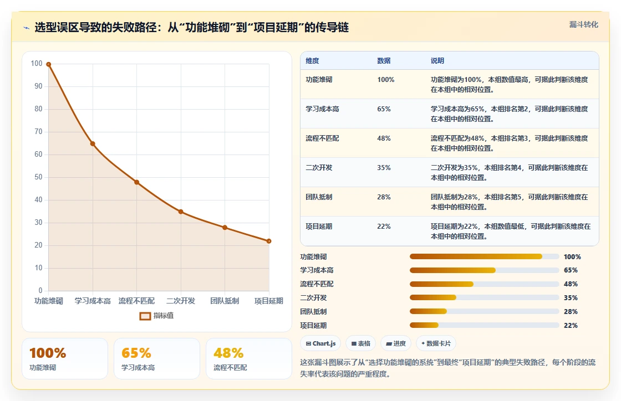This screenshot has height=401, width=621.
Task: Toggle the 指标值 legend swatch
Action: (x=145, y=316)
